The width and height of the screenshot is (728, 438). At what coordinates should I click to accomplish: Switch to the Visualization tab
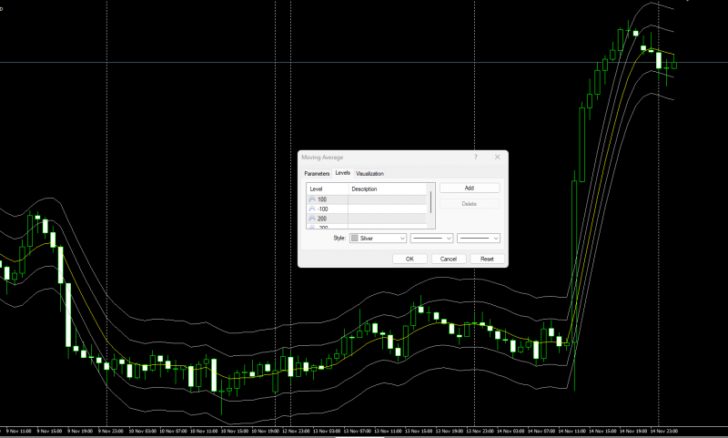tap(369, 173)
